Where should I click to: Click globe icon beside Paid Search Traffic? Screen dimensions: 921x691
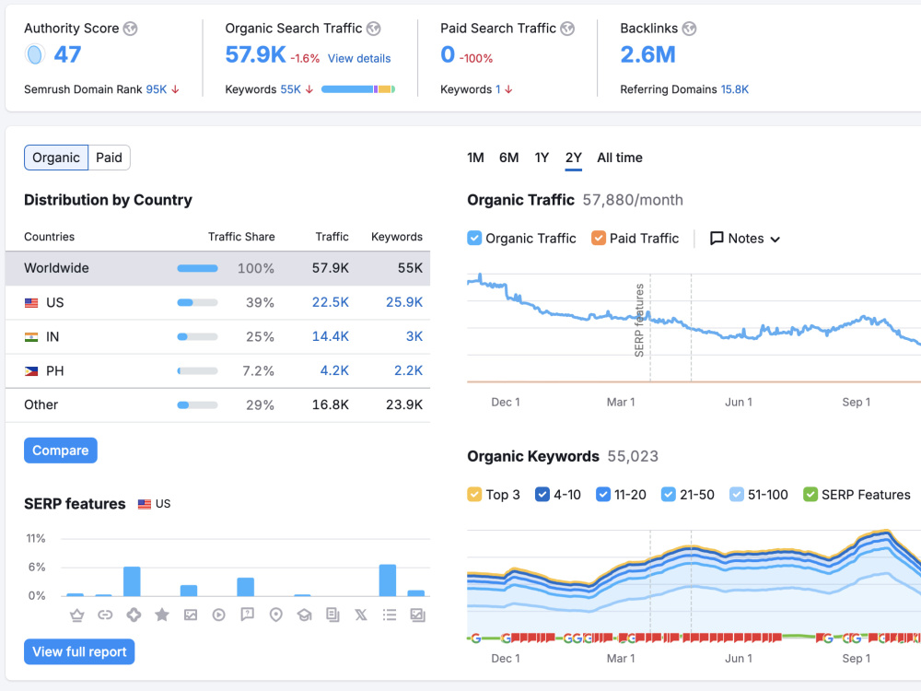pos(567,29)
